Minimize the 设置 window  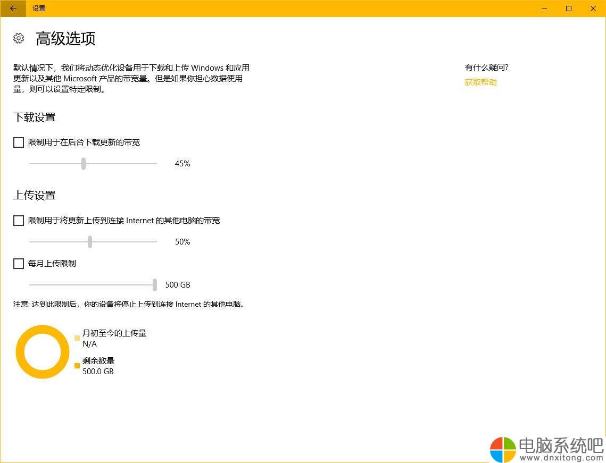click(544, 9)
